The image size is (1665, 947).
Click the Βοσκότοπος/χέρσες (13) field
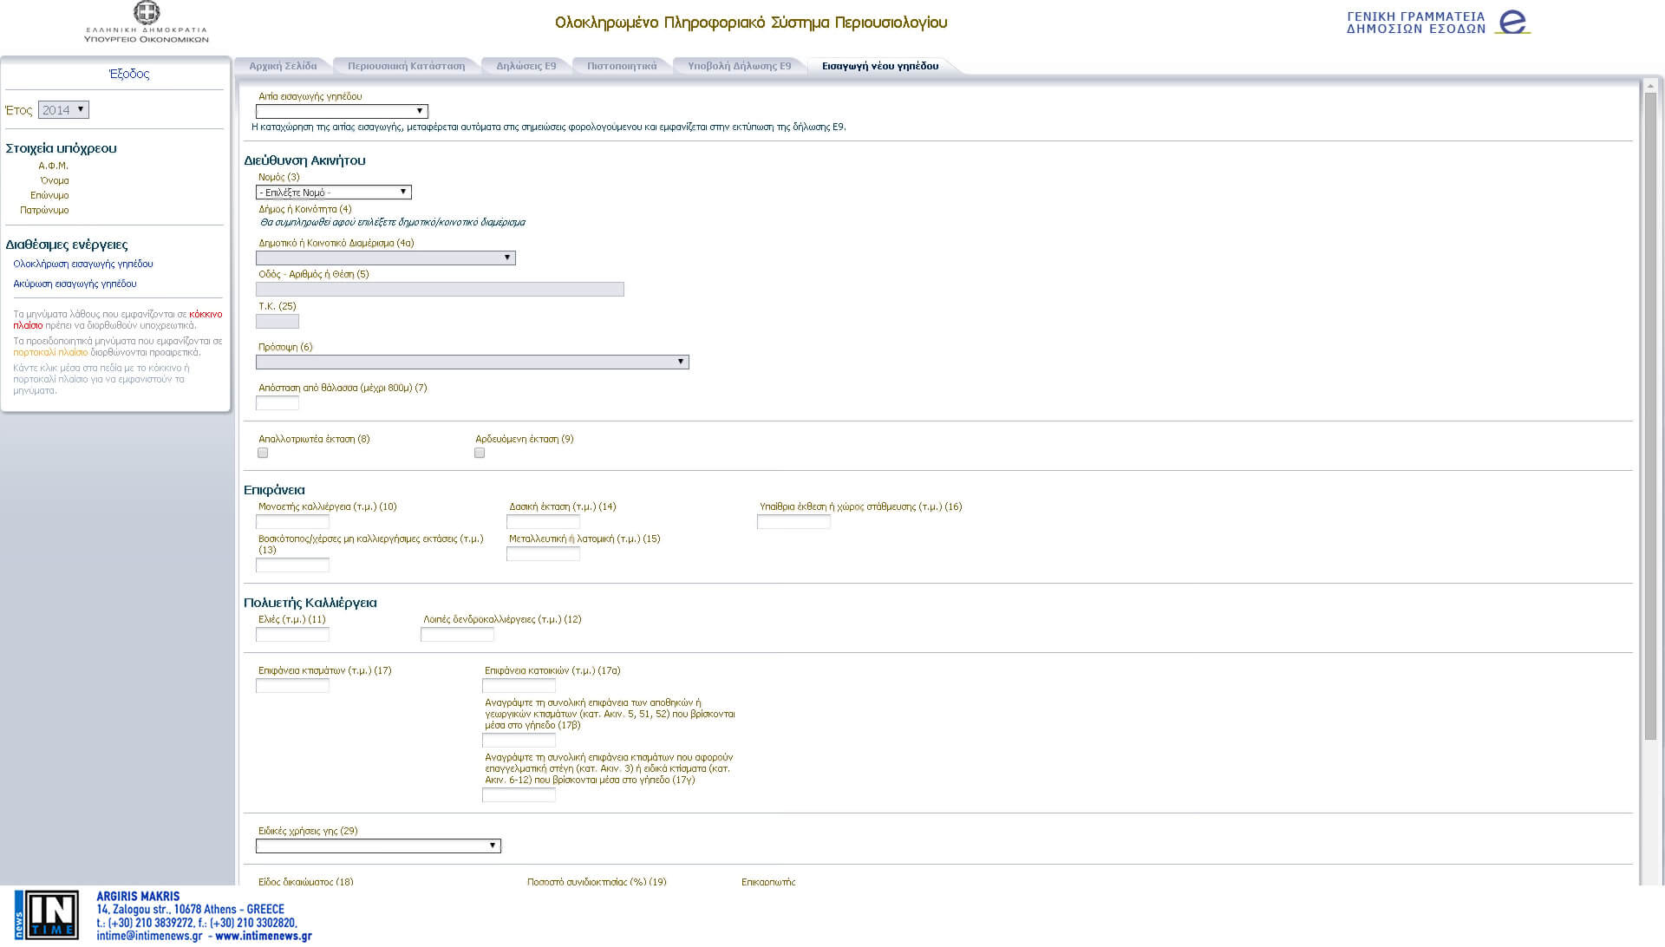(292, 565)
